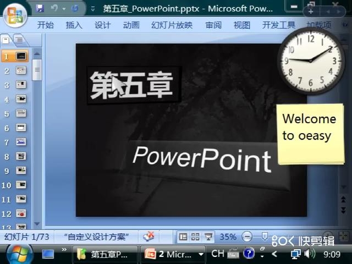The image size is (352, 264).
Task: Click the 9:09 taskbar clock
Action: pos(332,254)
